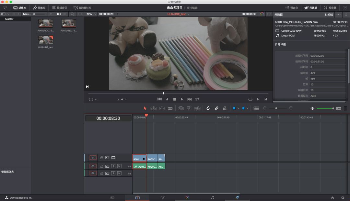The height and width of the screenshot is (201, 350).
Task: Open the 检查器 inspector panel tab
Action: 330,7
